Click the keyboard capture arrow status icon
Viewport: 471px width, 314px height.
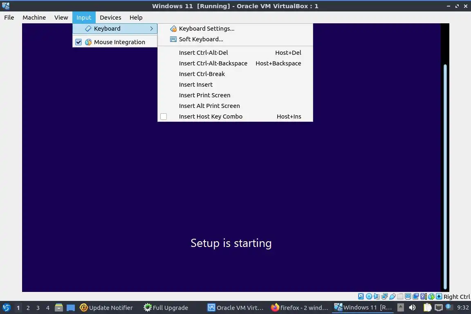[439, 296]
